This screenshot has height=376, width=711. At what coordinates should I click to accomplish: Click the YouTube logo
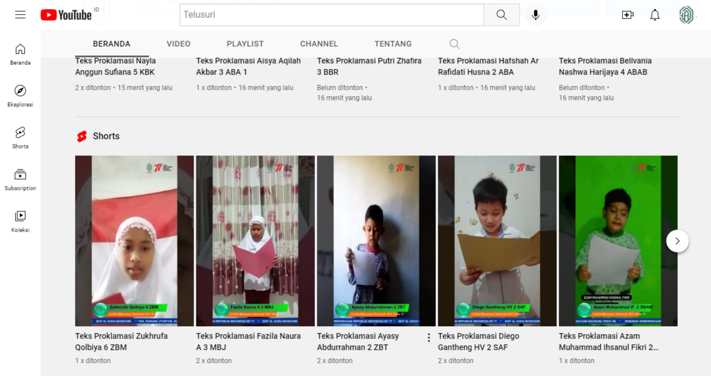coord(66,15)
